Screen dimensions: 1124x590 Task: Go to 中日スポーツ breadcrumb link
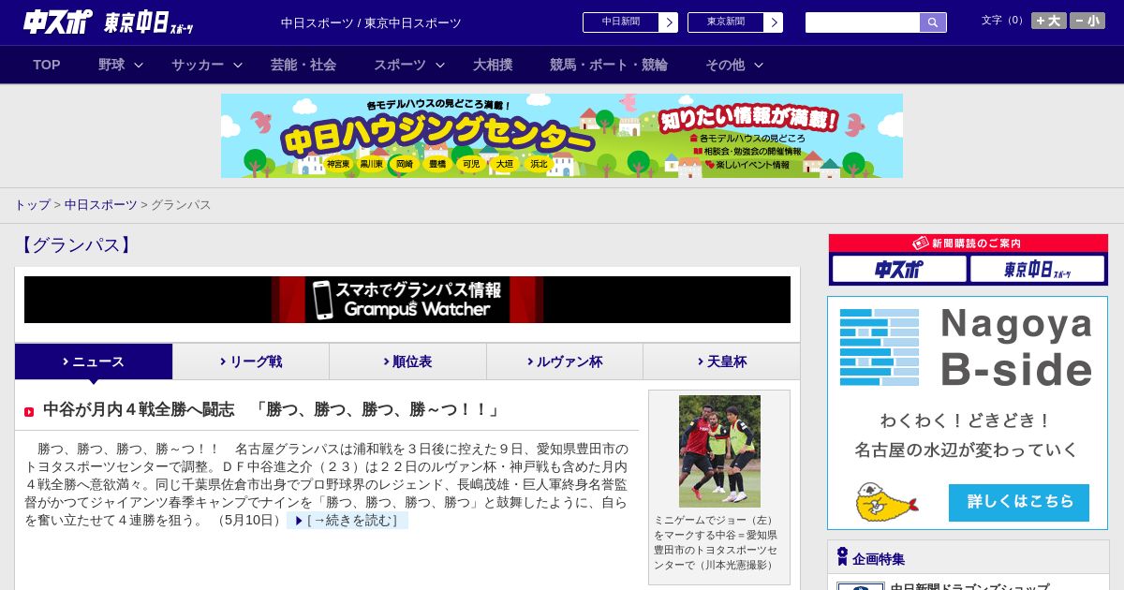(101, 204)
